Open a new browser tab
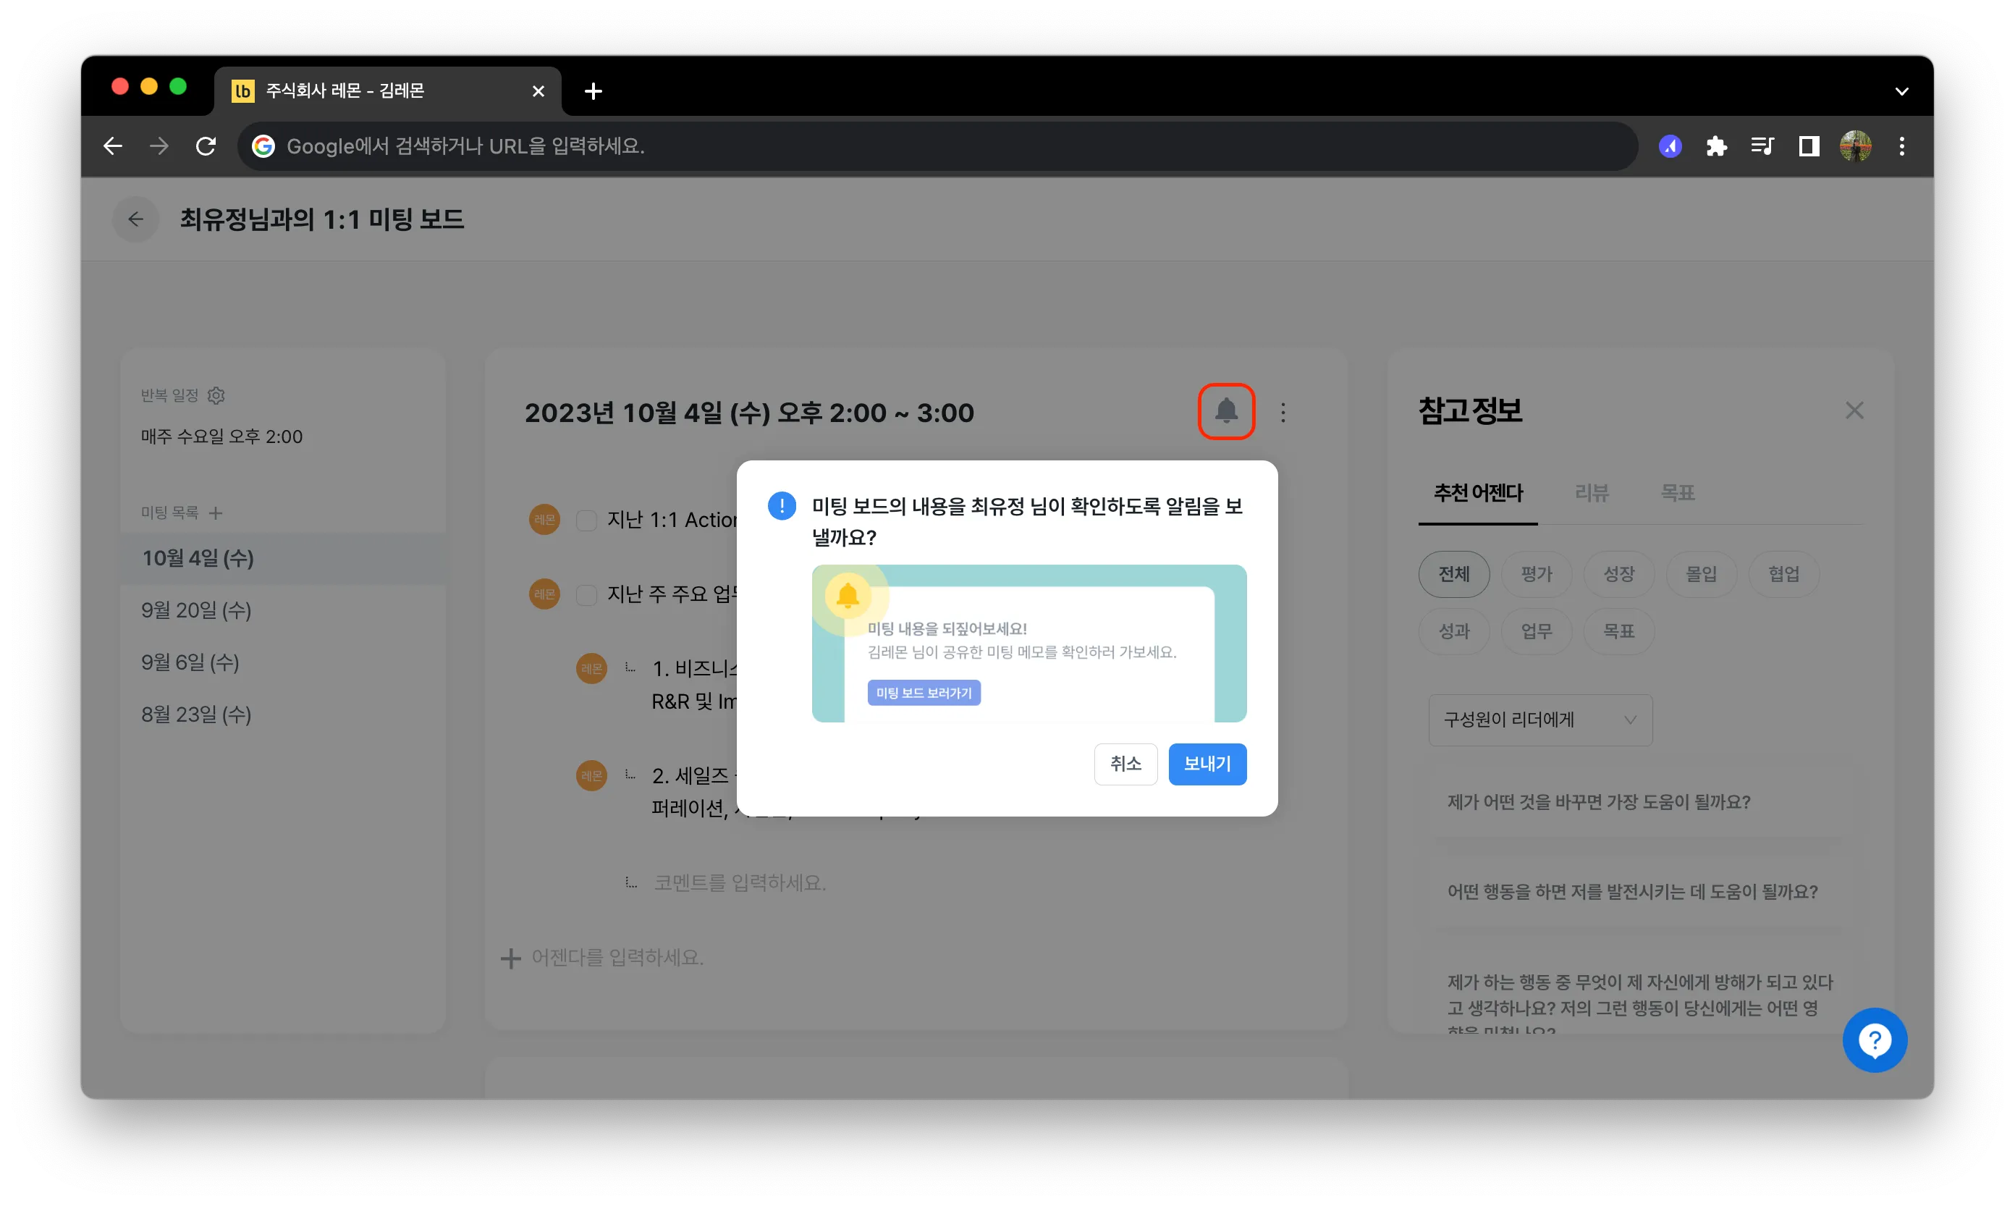 pos(593,91)
